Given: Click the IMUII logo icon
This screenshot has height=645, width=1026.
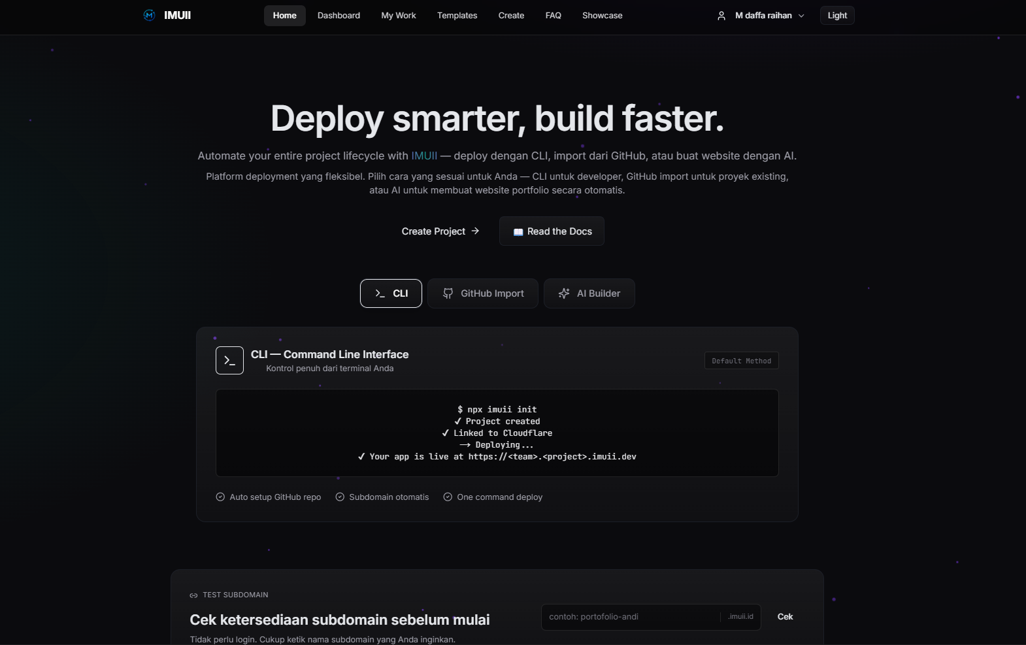Looking at the screenshot, I should [149, 15].
